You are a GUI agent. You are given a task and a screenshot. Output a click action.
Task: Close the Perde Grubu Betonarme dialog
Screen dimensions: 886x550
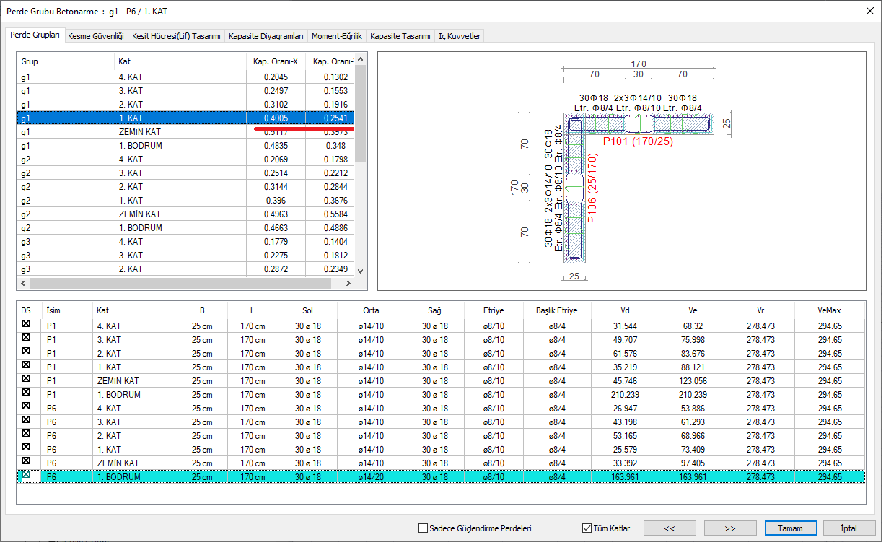tap(869, 11)
